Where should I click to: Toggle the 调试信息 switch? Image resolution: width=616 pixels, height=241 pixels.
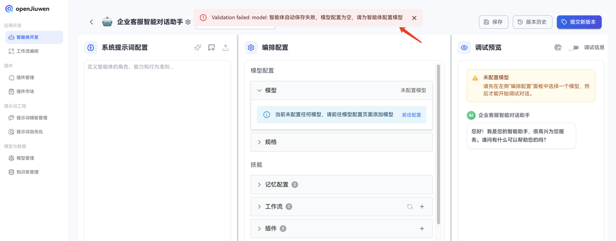573,48
